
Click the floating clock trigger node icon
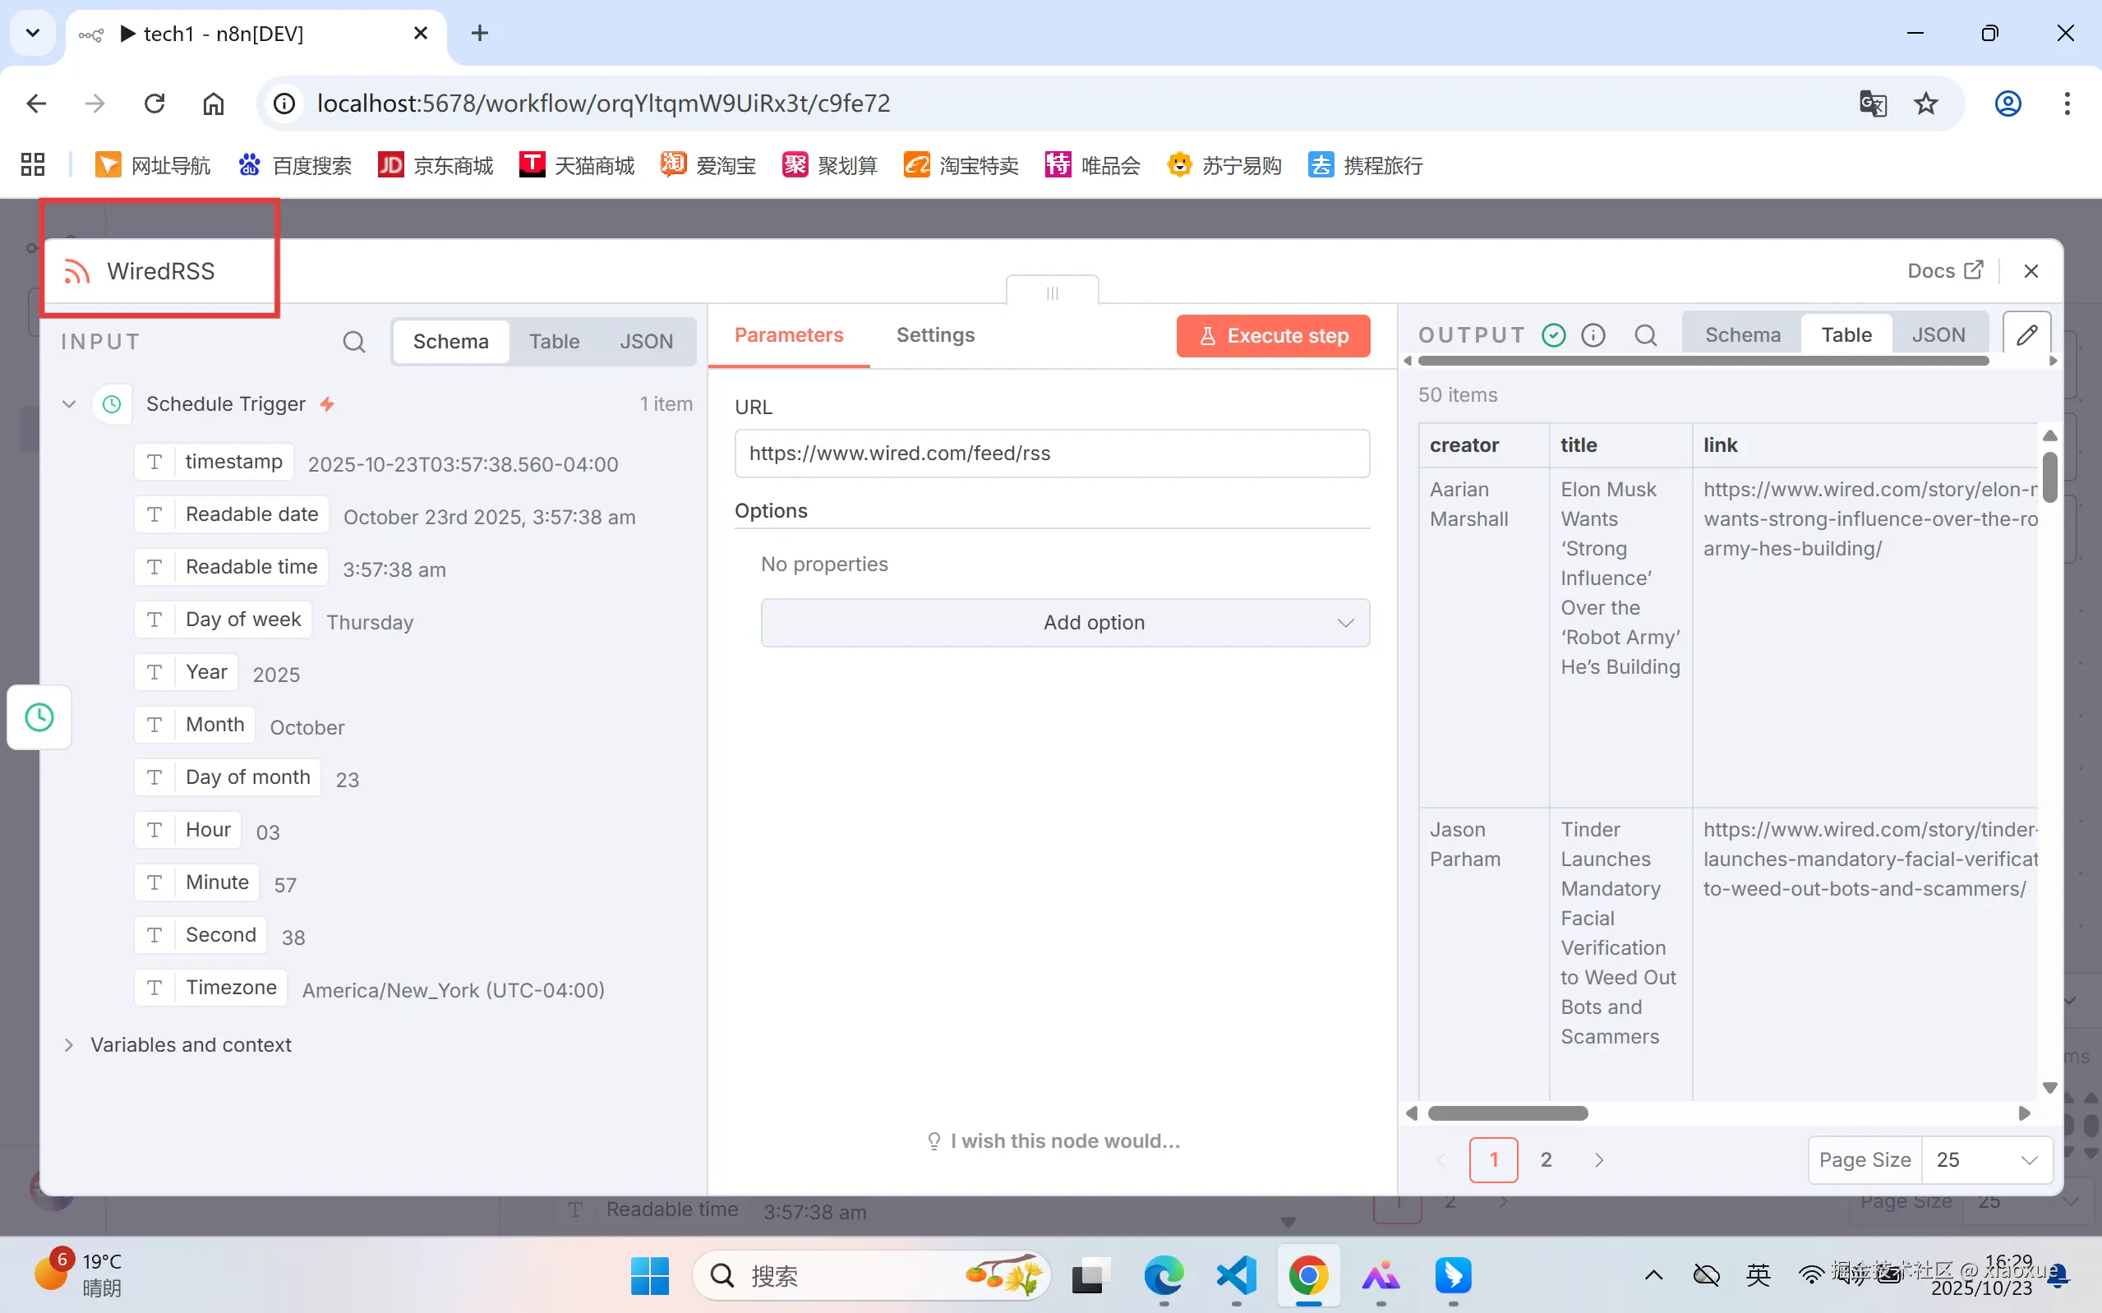(39, 717)
